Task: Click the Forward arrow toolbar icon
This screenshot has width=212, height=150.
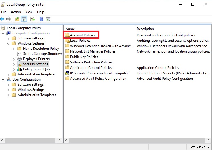Action: tap(9, 19)
